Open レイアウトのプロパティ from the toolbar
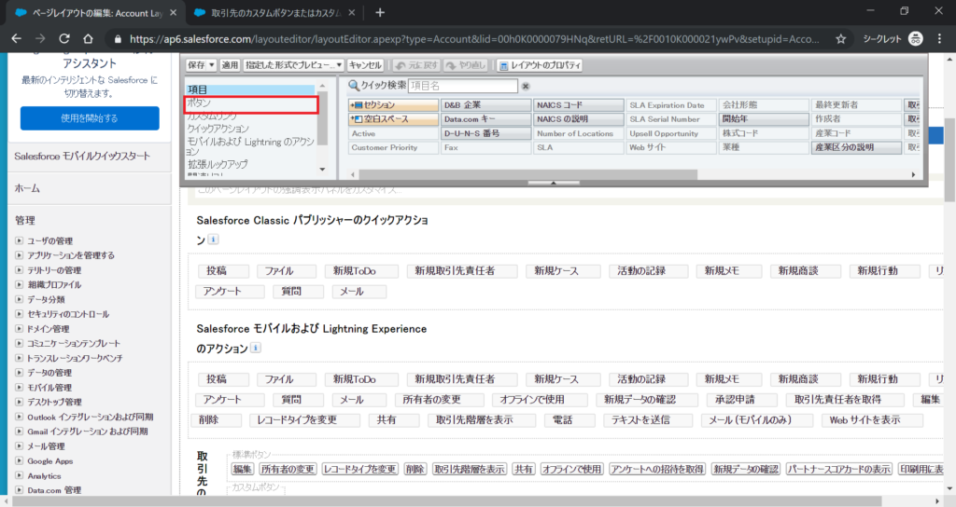Image resolution: width=956 pixels, height=507 pixels. [x=540, y=65]
